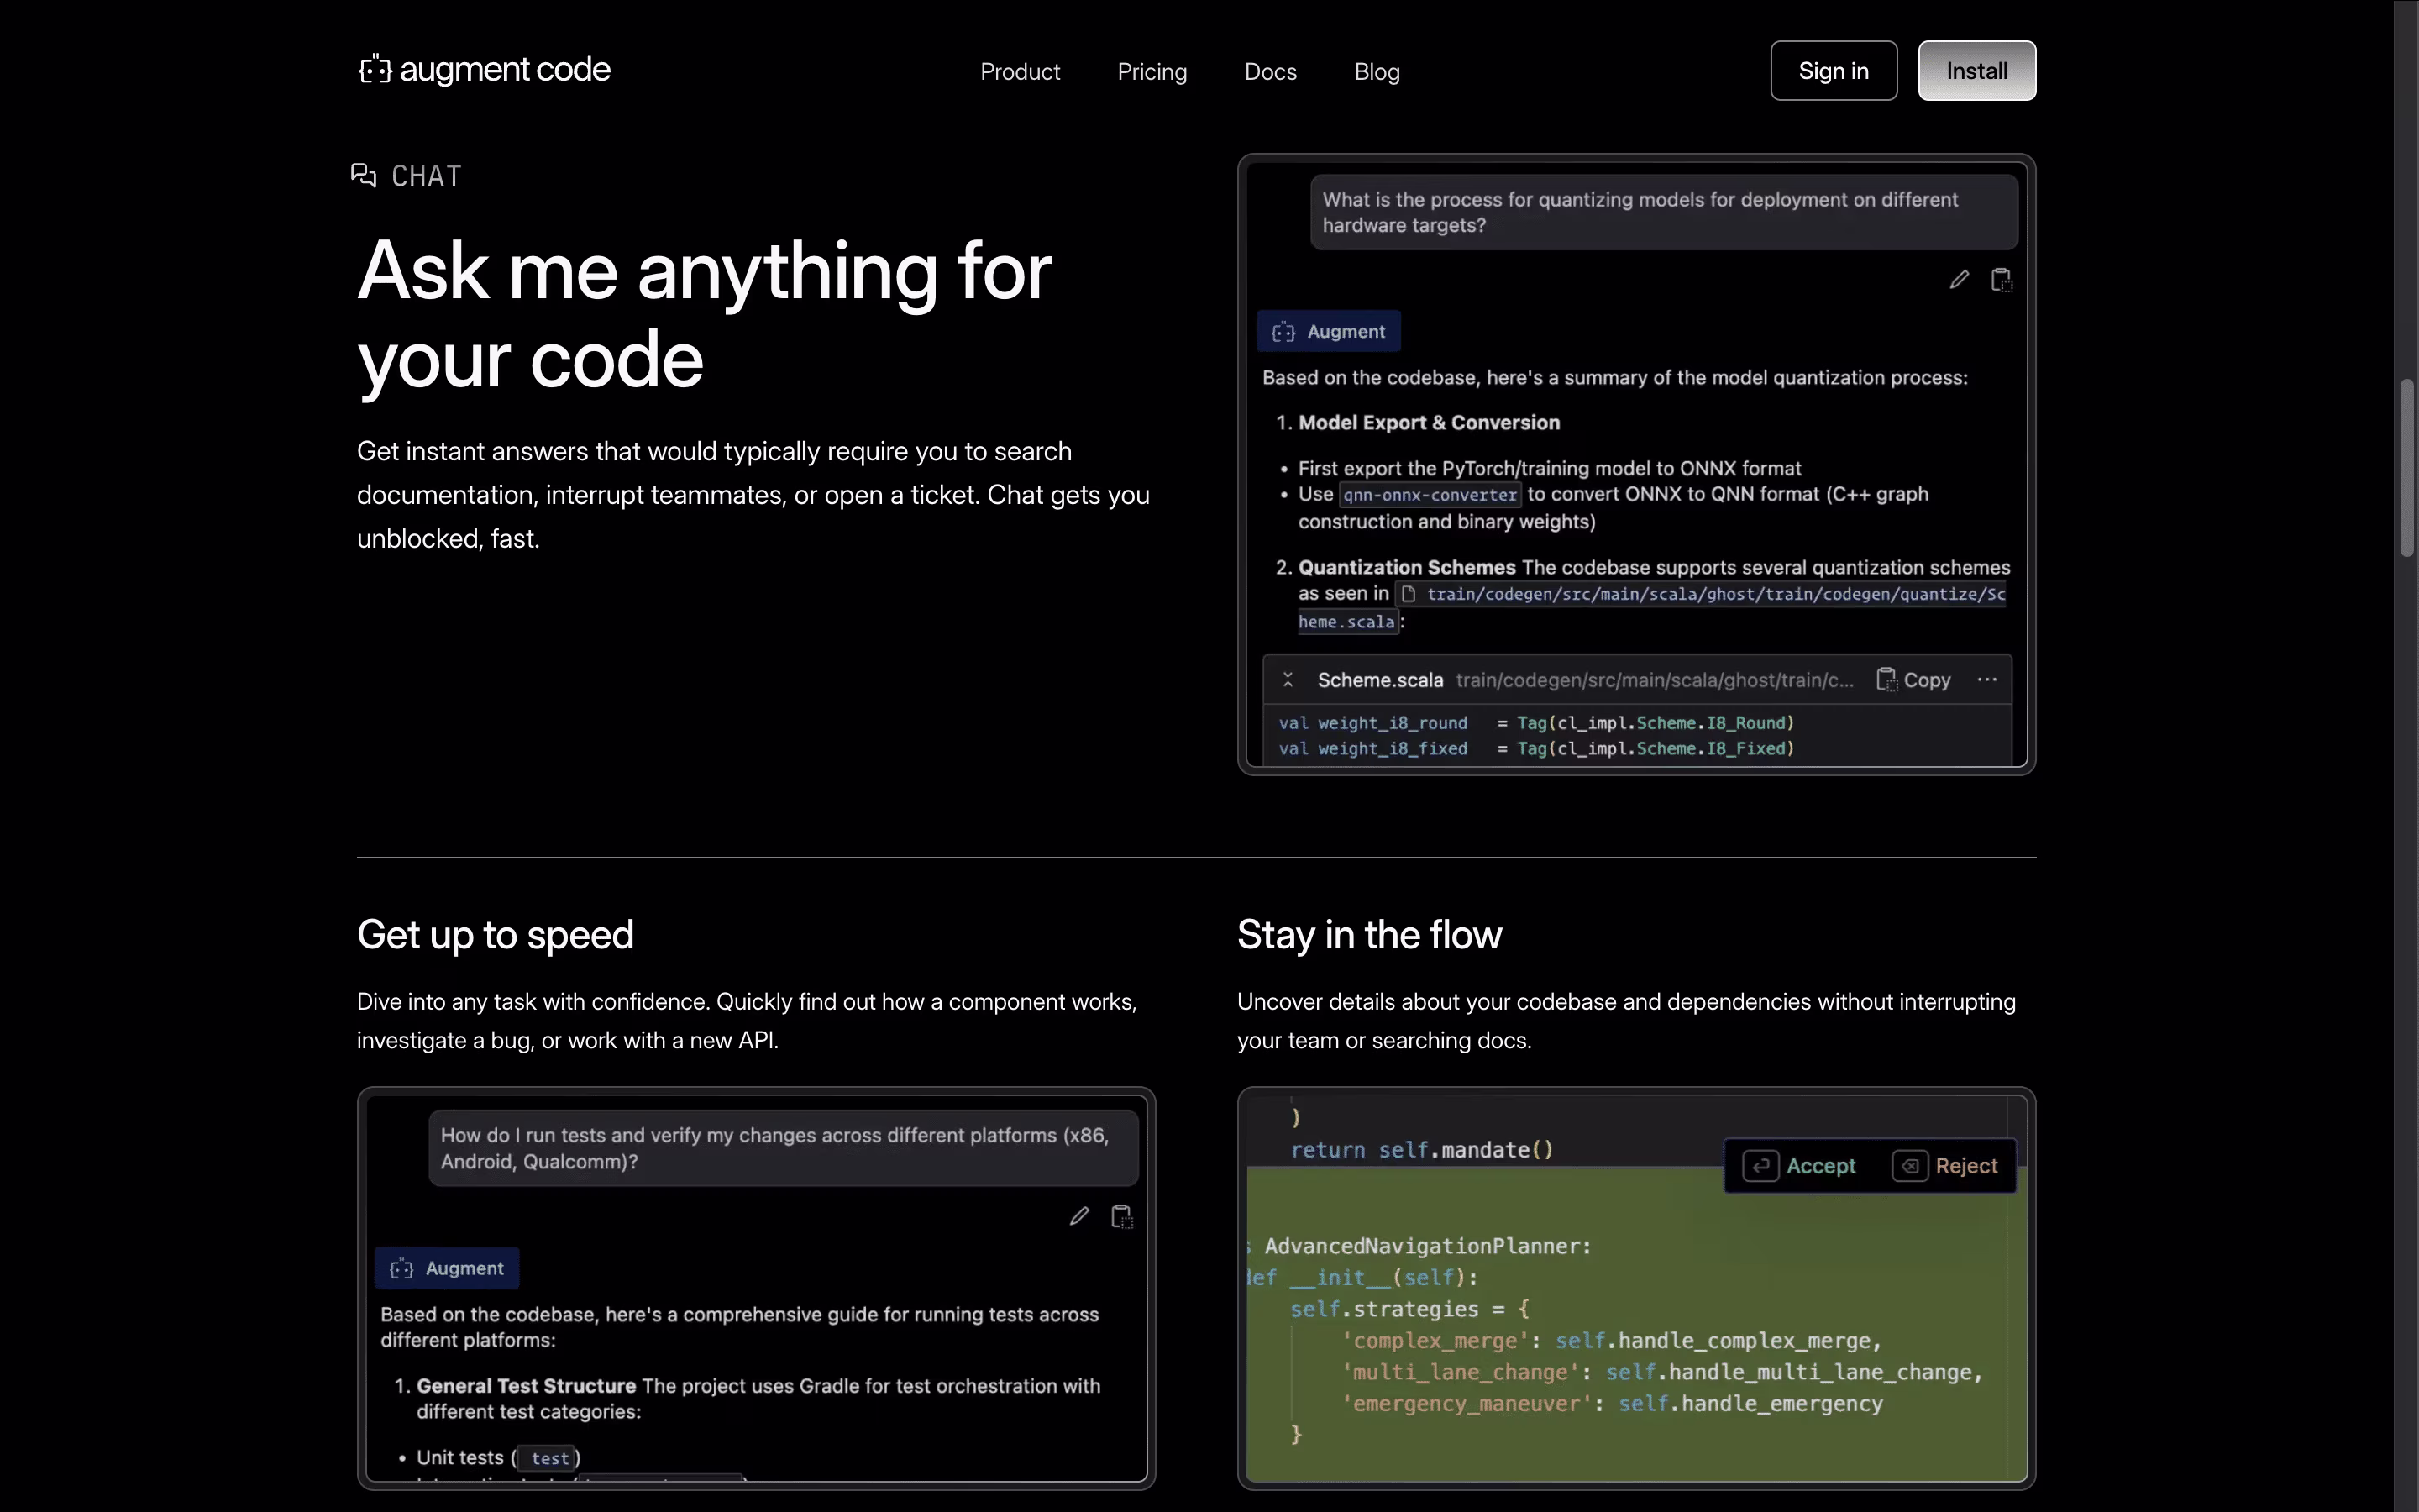Click the qnn-onnx-converter code tag
2419x1512 pixels.
1430,495
